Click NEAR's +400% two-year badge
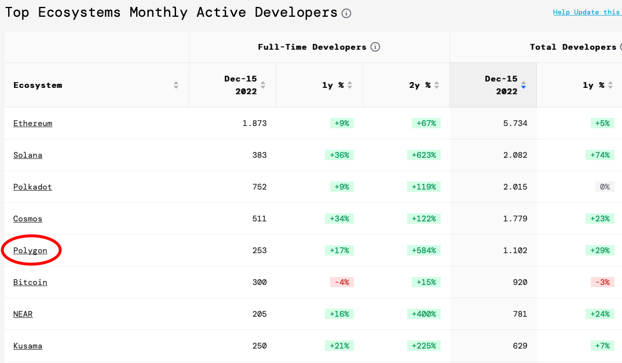This screenshot has width=622, height=363. (x=424, y=314)
